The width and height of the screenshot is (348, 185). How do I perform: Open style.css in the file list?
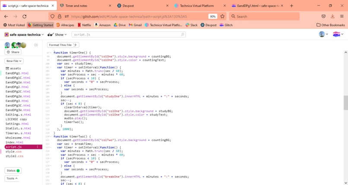pyautogui.click(x=13, y=151)
